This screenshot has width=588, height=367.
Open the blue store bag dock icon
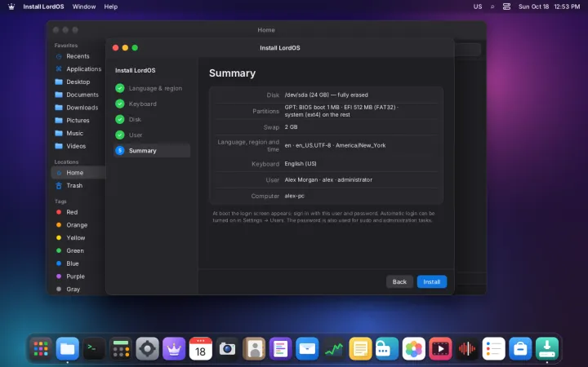point(520,349)
